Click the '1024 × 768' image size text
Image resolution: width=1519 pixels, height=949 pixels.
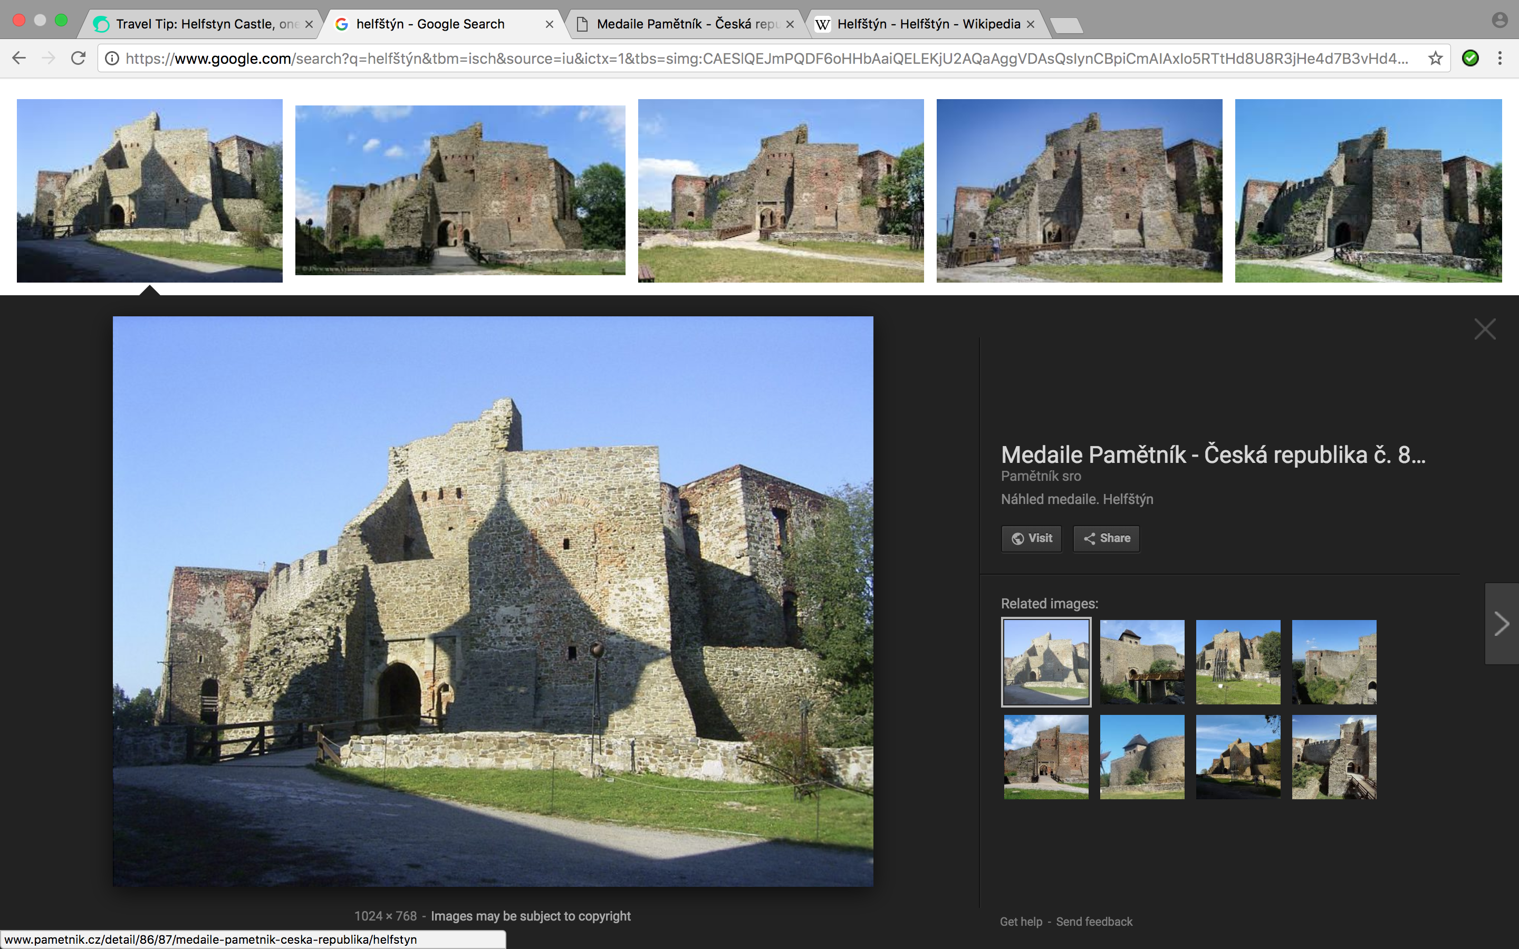click(x=386, y=916)
